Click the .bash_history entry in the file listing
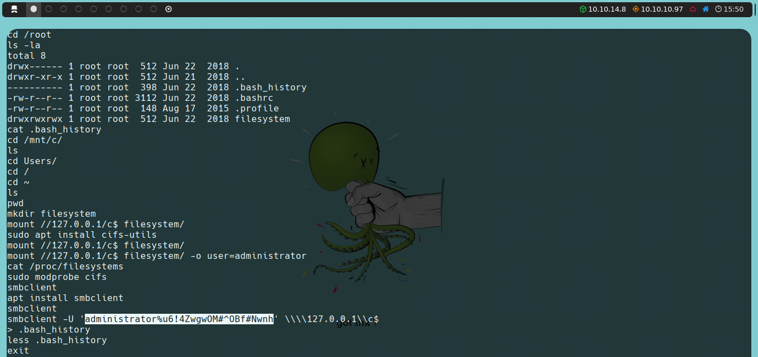Image resolution: width=758 pixels, height=357 pixels. [271, 88]
